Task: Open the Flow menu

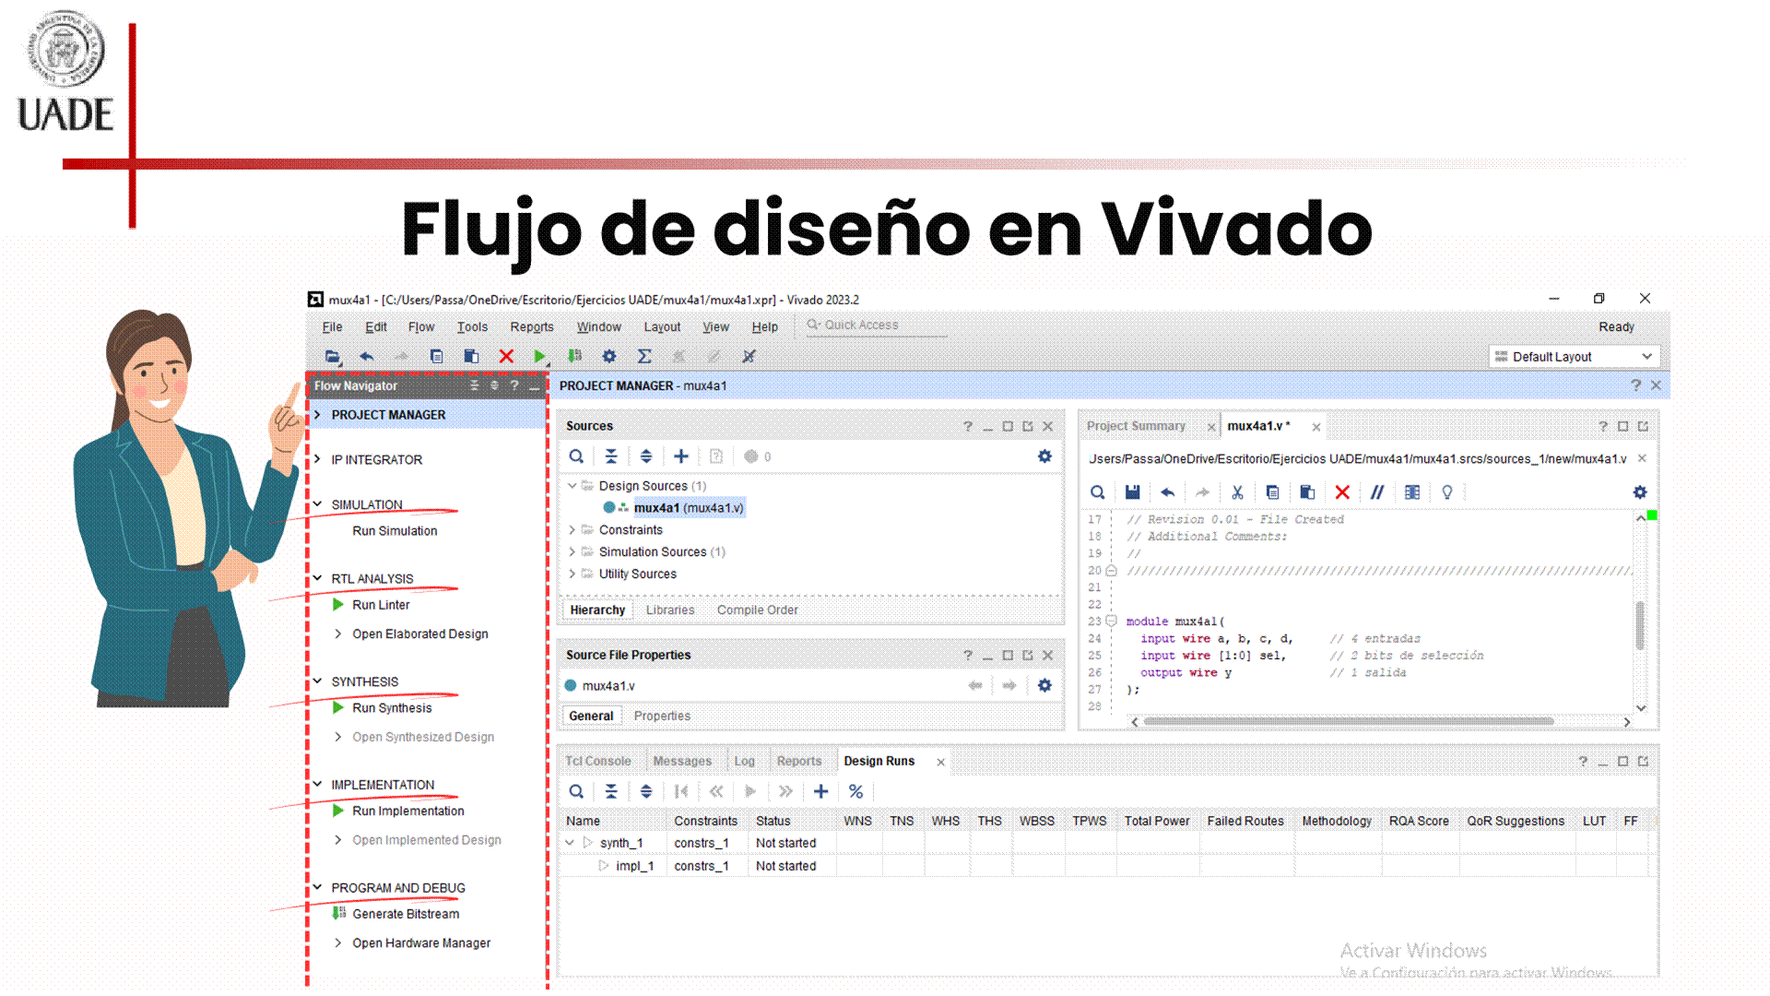Action: click(x=420, y=326)
